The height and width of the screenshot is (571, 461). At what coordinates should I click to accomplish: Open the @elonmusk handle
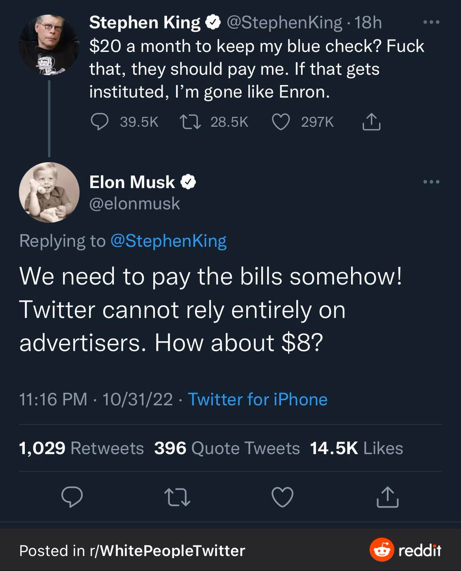pos(135,204)
